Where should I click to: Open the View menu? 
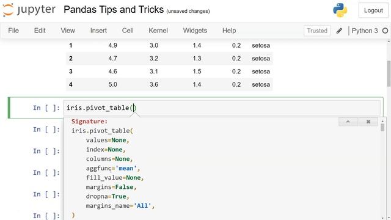(68, 31)
